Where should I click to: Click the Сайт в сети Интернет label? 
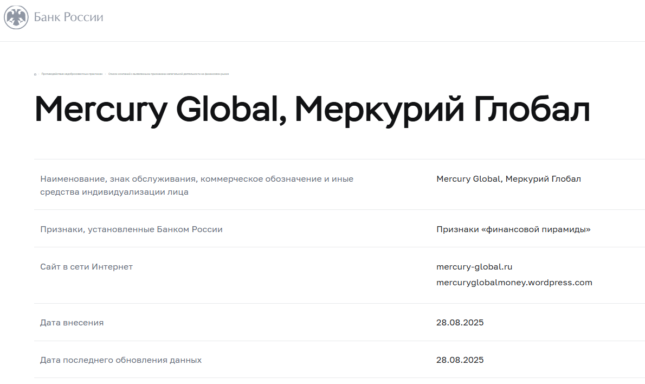click(86, 267)
